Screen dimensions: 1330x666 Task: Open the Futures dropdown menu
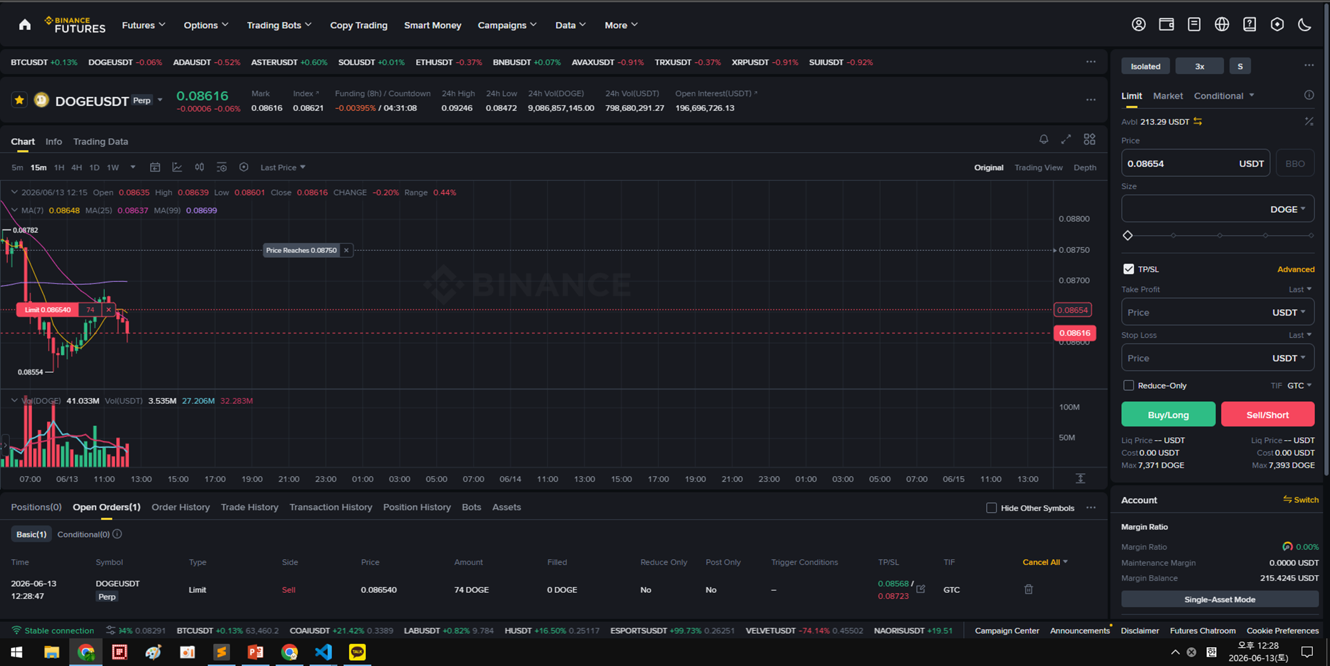(x=143, y=25)
